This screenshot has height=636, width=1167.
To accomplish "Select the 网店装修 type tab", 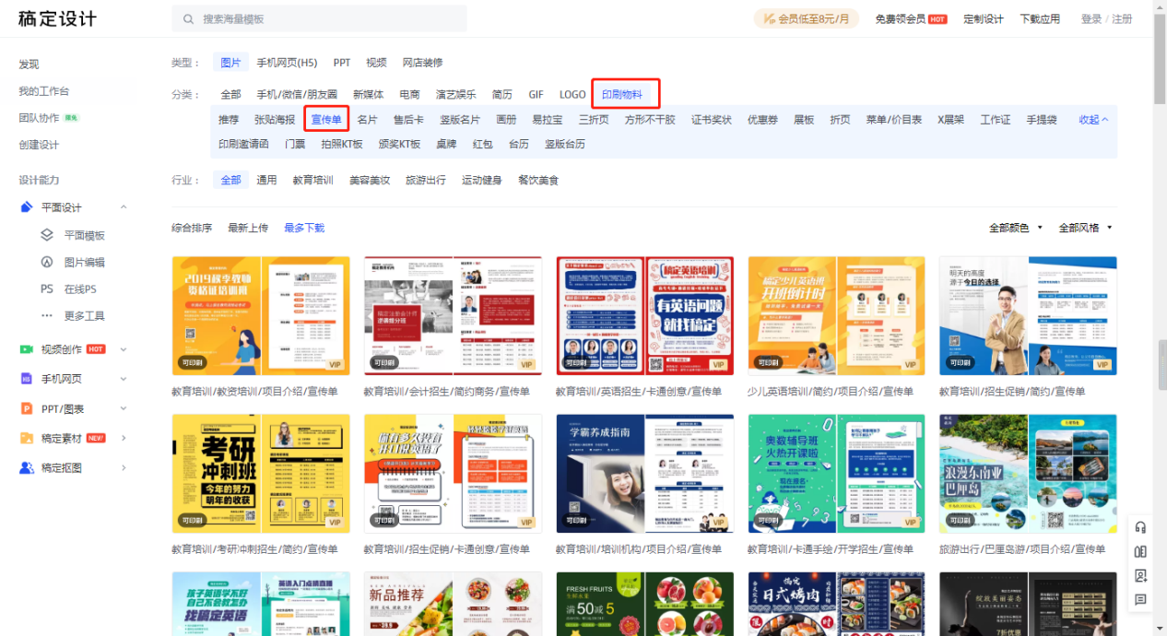I will tap(422, 63).
